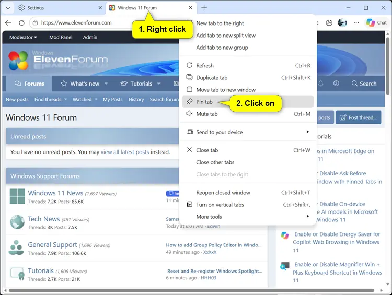Click the address bar URL field
This screenshot has height=295, width=392.
click(76, 23)
